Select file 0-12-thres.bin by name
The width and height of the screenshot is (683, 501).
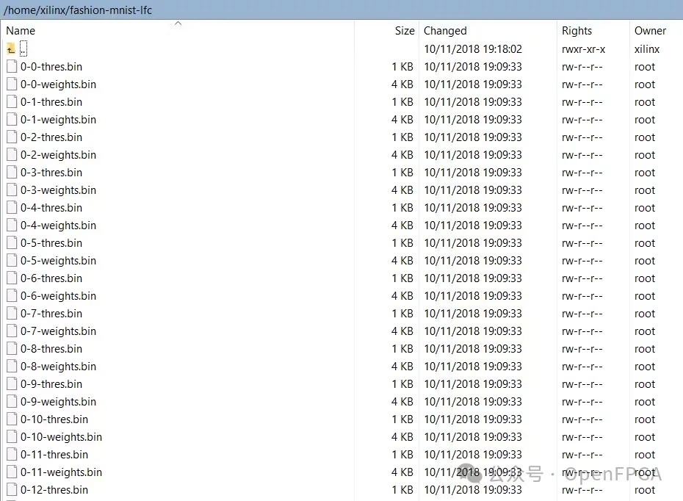point(54,490)
